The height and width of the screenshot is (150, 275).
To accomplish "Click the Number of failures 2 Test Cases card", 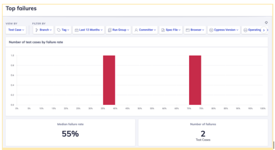I will (x=203, y=132).
